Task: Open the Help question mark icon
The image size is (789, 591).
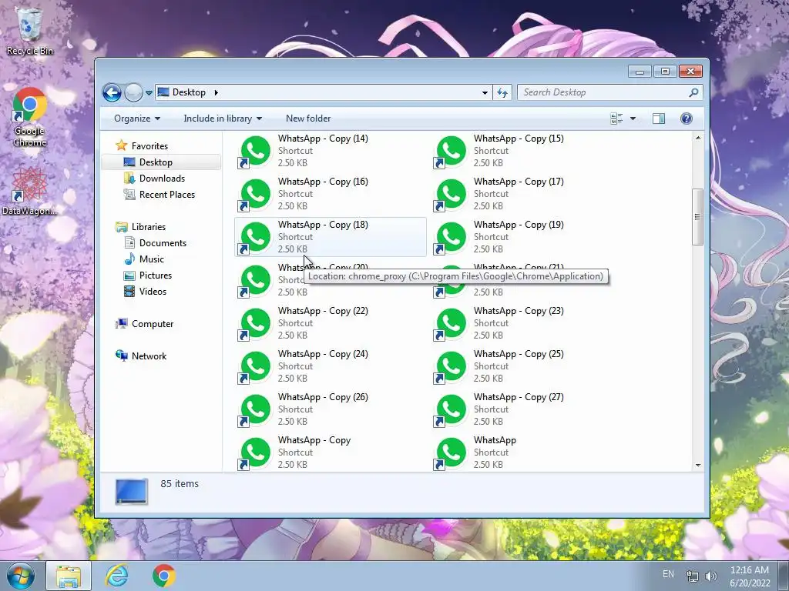Action: [x=687, y=119]
